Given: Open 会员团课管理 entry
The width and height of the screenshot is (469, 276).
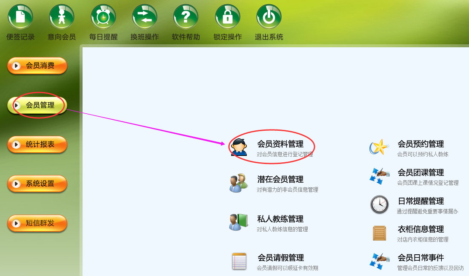Looking at the screenshot, I should pos(420,172).
